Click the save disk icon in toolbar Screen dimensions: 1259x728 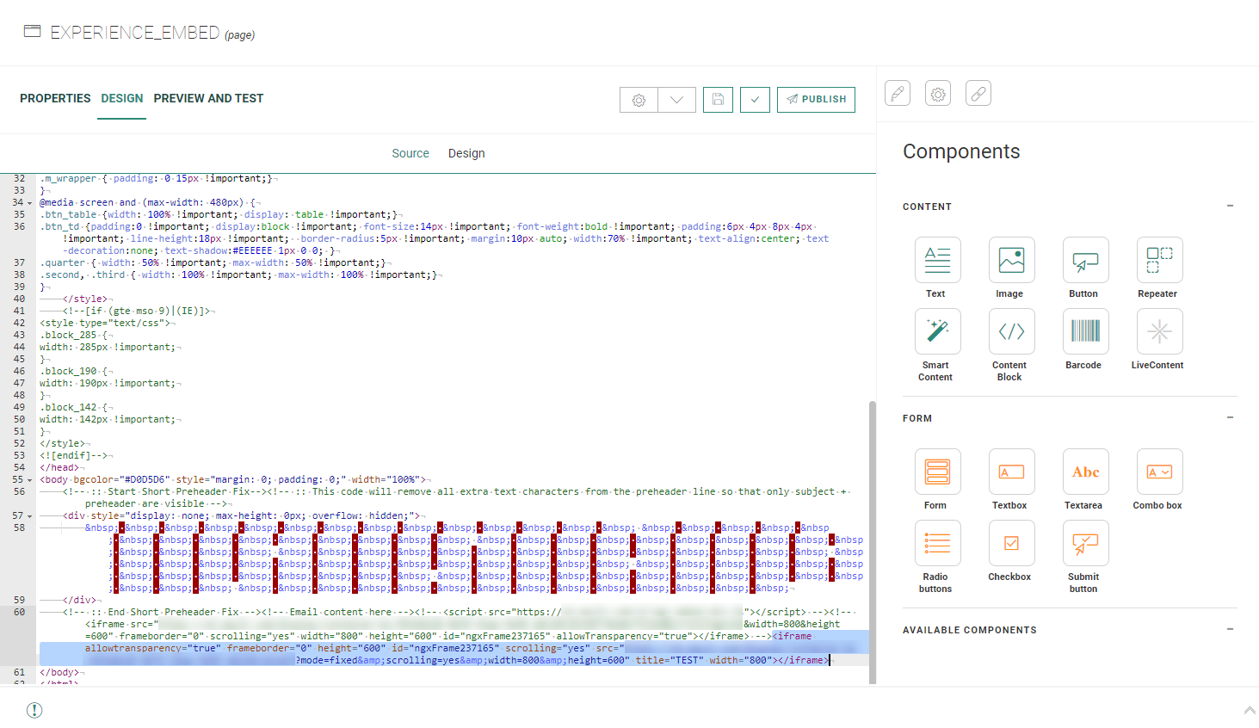(718, 100)
